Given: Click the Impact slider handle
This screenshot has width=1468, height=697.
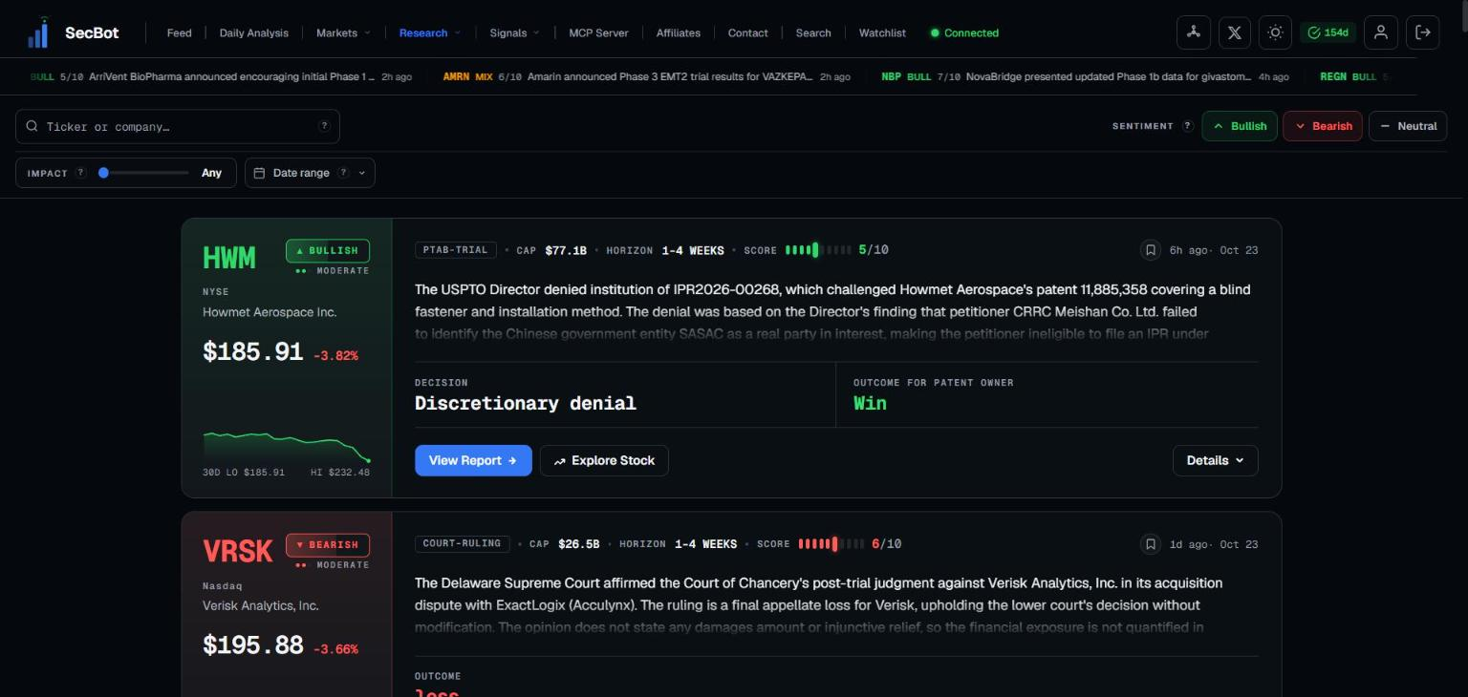Looking at the screenshot, I should click(103, 173).
